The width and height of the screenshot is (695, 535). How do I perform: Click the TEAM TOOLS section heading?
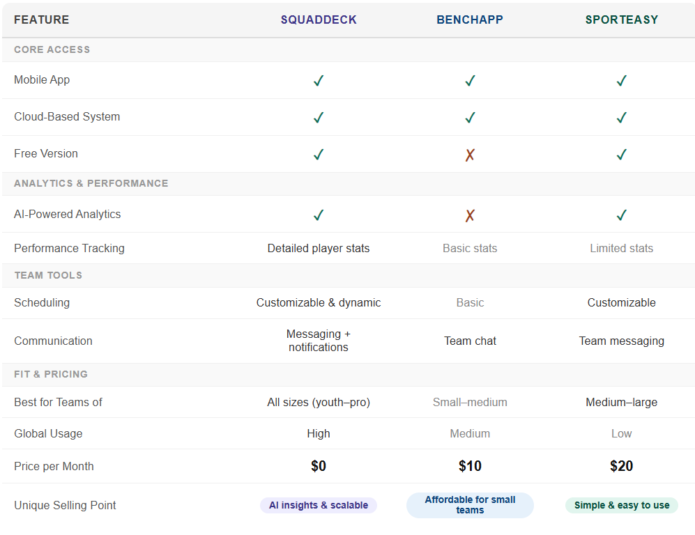click(x=48, y=275)
